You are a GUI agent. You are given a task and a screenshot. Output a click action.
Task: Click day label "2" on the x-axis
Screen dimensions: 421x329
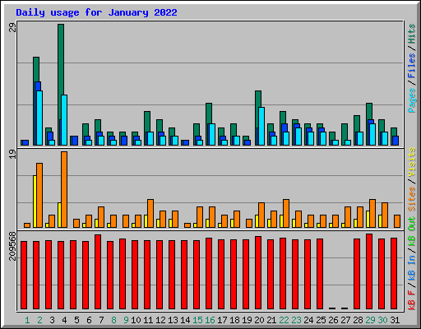pyautogui.click(x=39, y=320)
